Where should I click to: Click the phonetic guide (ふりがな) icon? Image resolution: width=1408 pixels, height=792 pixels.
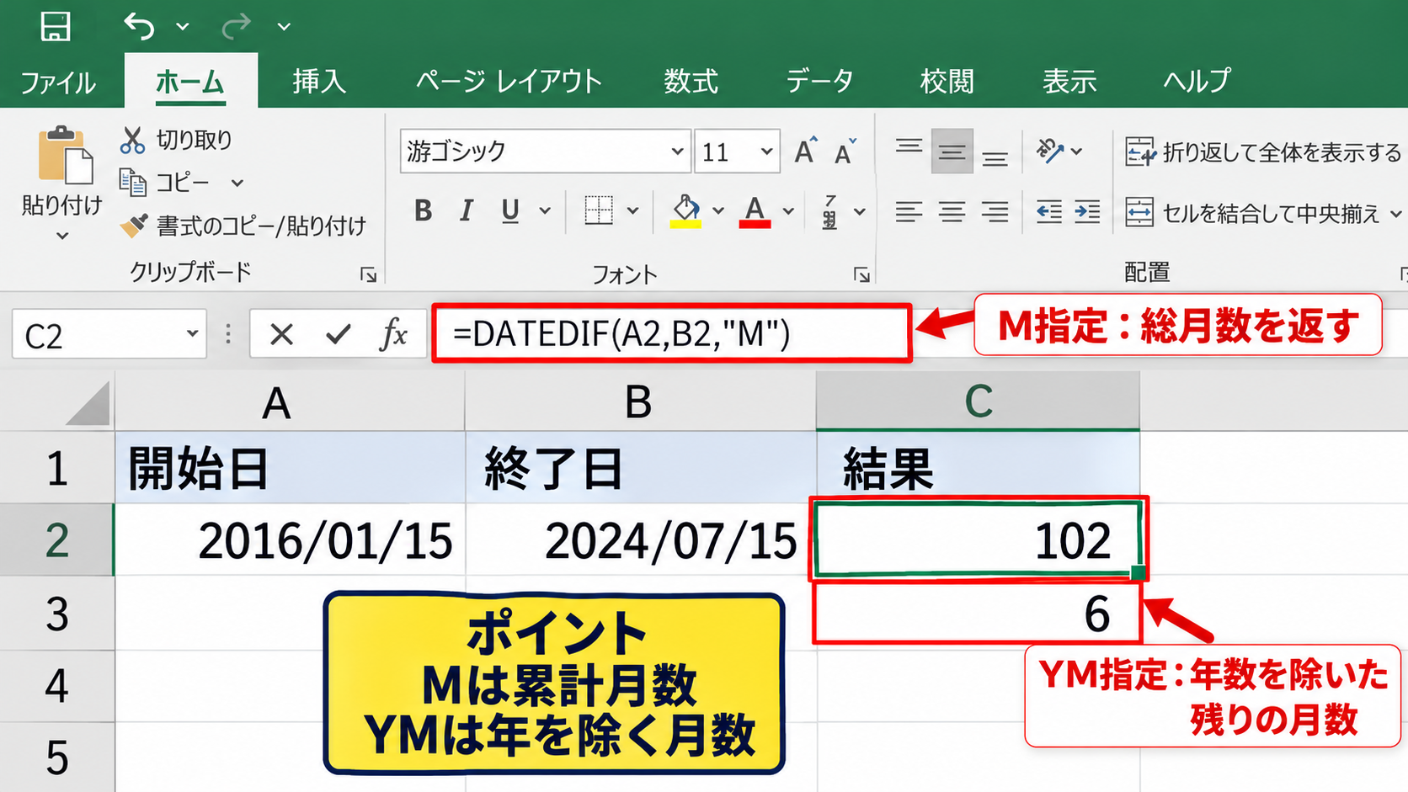click(830, 211)
